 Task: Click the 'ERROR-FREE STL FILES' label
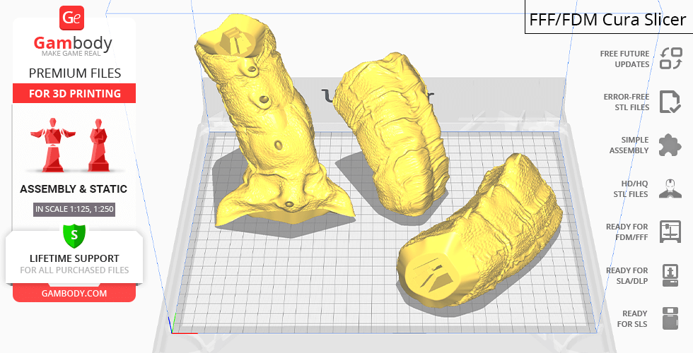[x=627, y=102]
